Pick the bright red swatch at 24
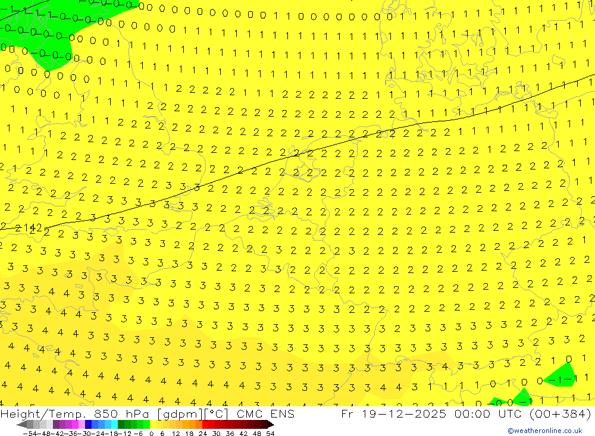The image size is (595, 436). [205, 424]
